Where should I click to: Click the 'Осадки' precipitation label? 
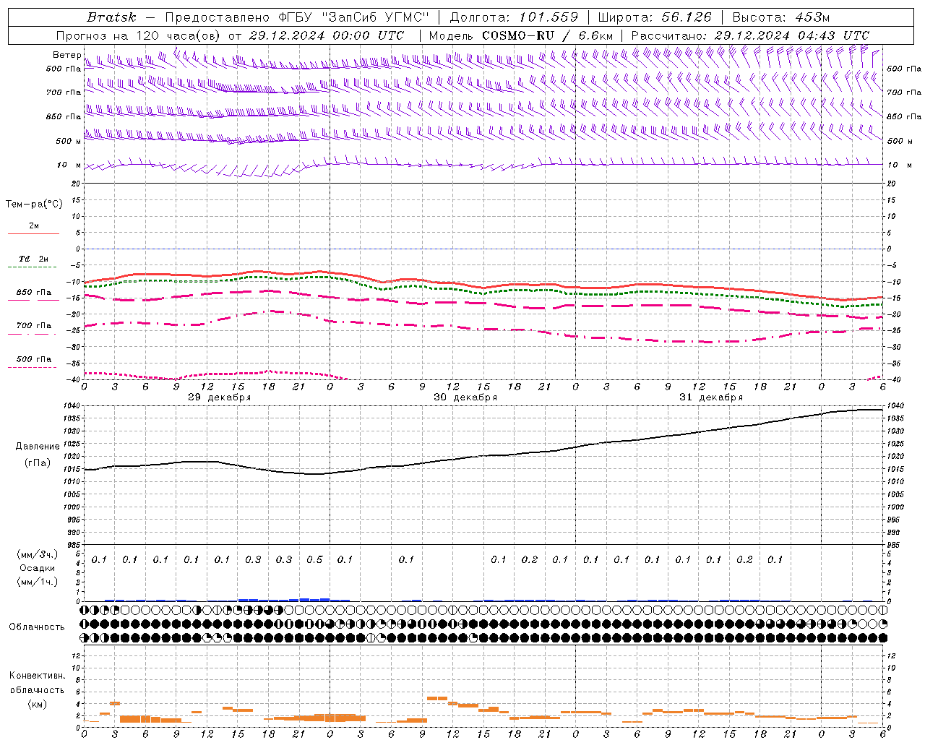click(x=38, y=568)
